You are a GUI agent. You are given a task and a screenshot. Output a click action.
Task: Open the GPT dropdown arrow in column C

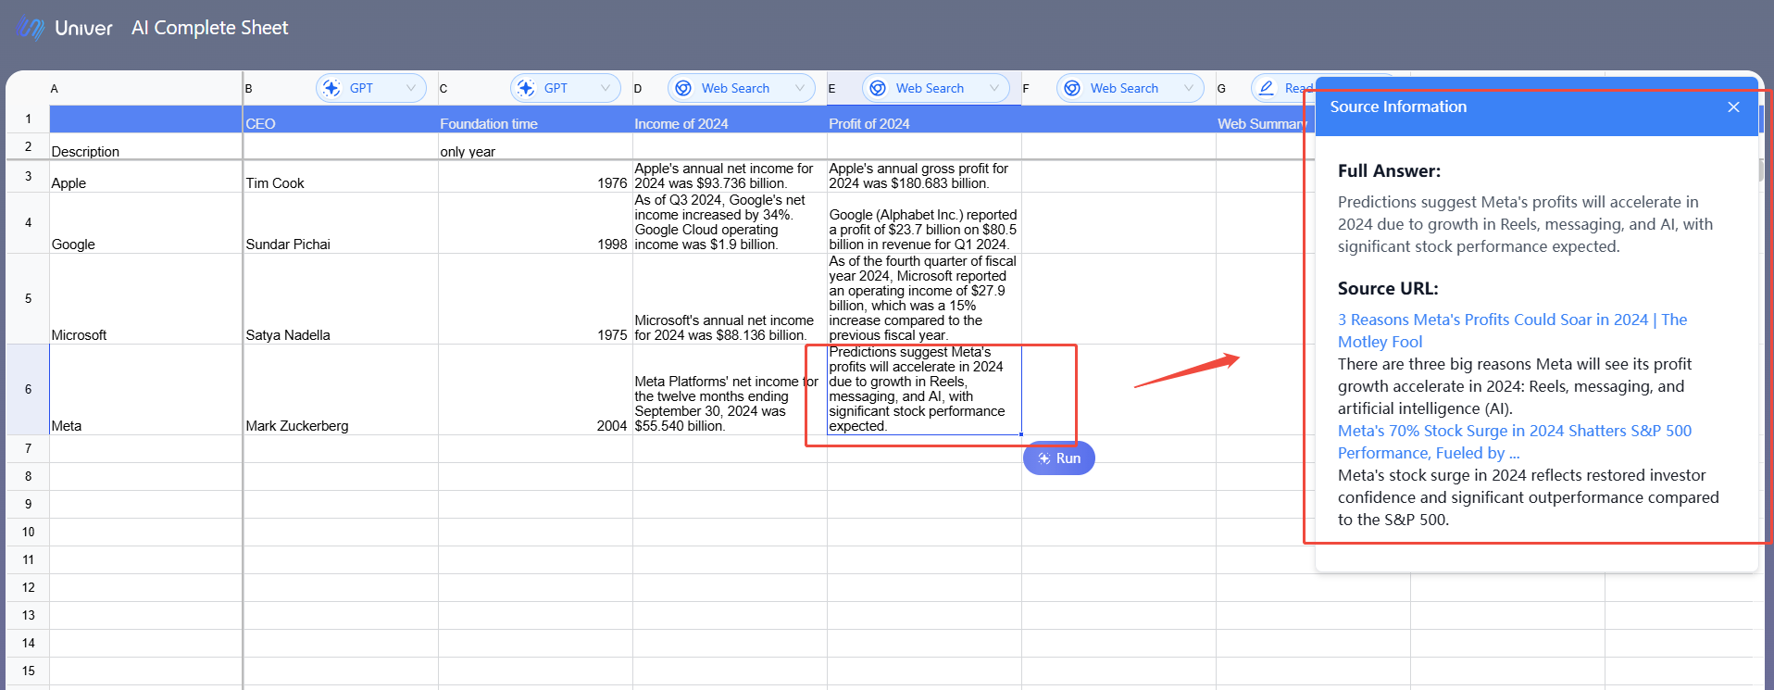(606, 88)
